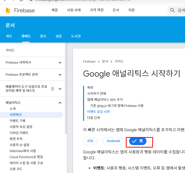Click 애널리틱스 sidebar section label

point(13,103)
